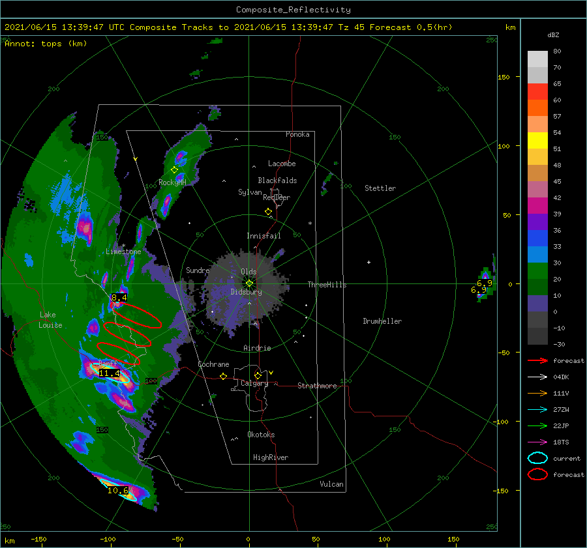
Task: Click red forecast ellipse just above Banff label
Action: tap(118, 353)
